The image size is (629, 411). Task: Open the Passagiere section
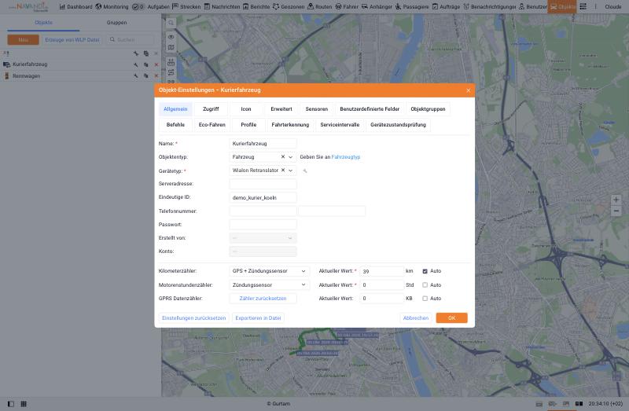411,7
